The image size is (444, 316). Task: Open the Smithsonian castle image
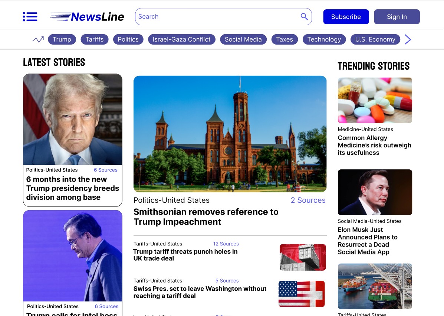[230, 134]
